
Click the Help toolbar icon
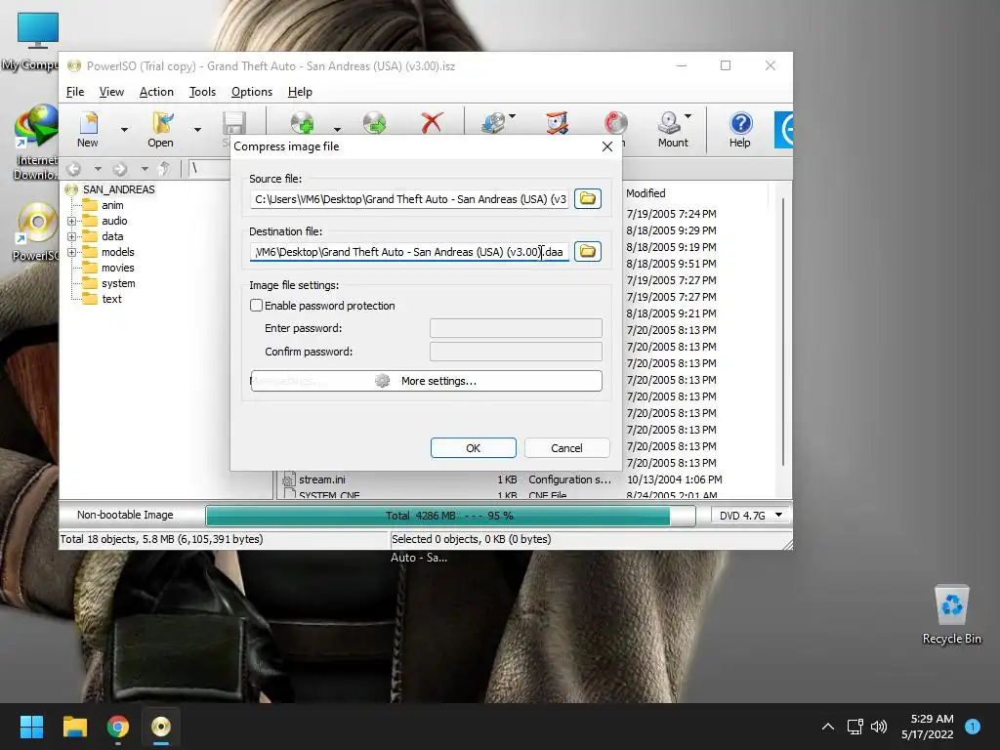pos(740,130)
